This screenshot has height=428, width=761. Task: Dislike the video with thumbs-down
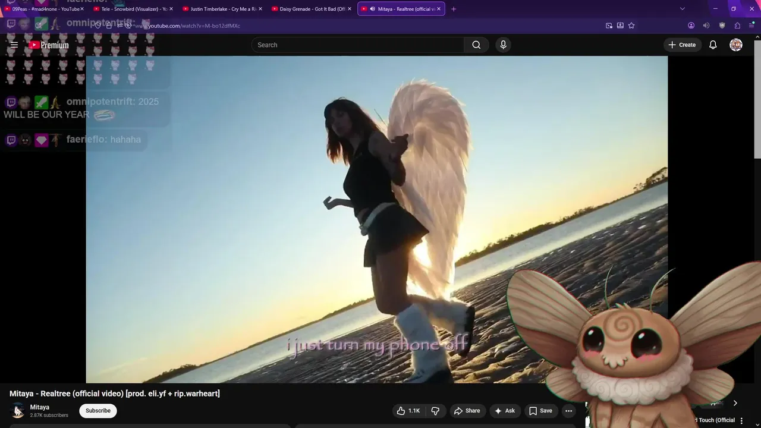[x=435, y=411]
